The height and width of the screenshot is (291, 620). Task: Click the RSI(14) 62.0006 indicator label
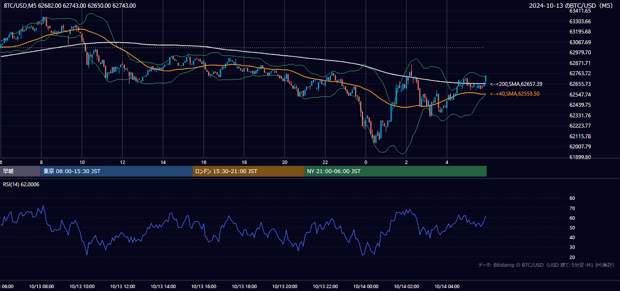[x=21, y=184]
